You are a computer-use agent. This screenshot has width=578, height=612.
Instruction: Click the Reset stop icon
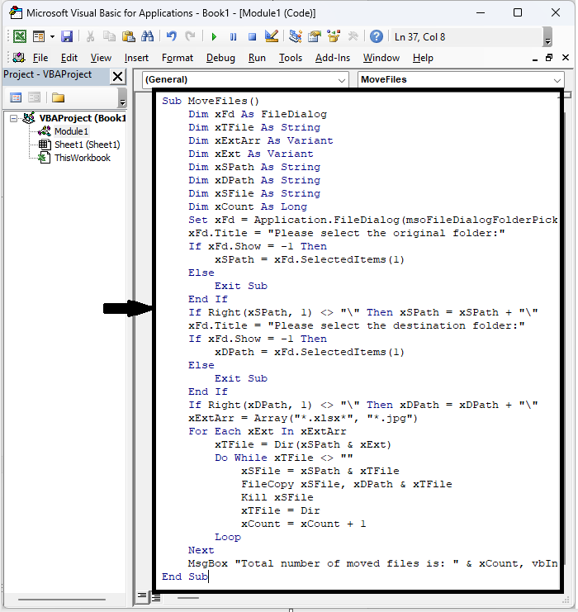coord(252,37)
